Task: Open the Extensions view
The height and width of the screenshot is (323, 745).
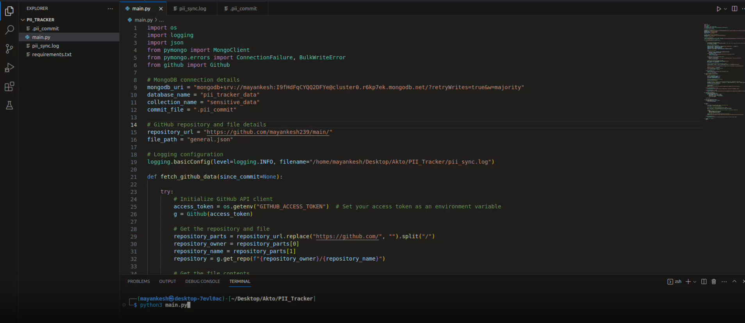Action: tap(9, 87)
